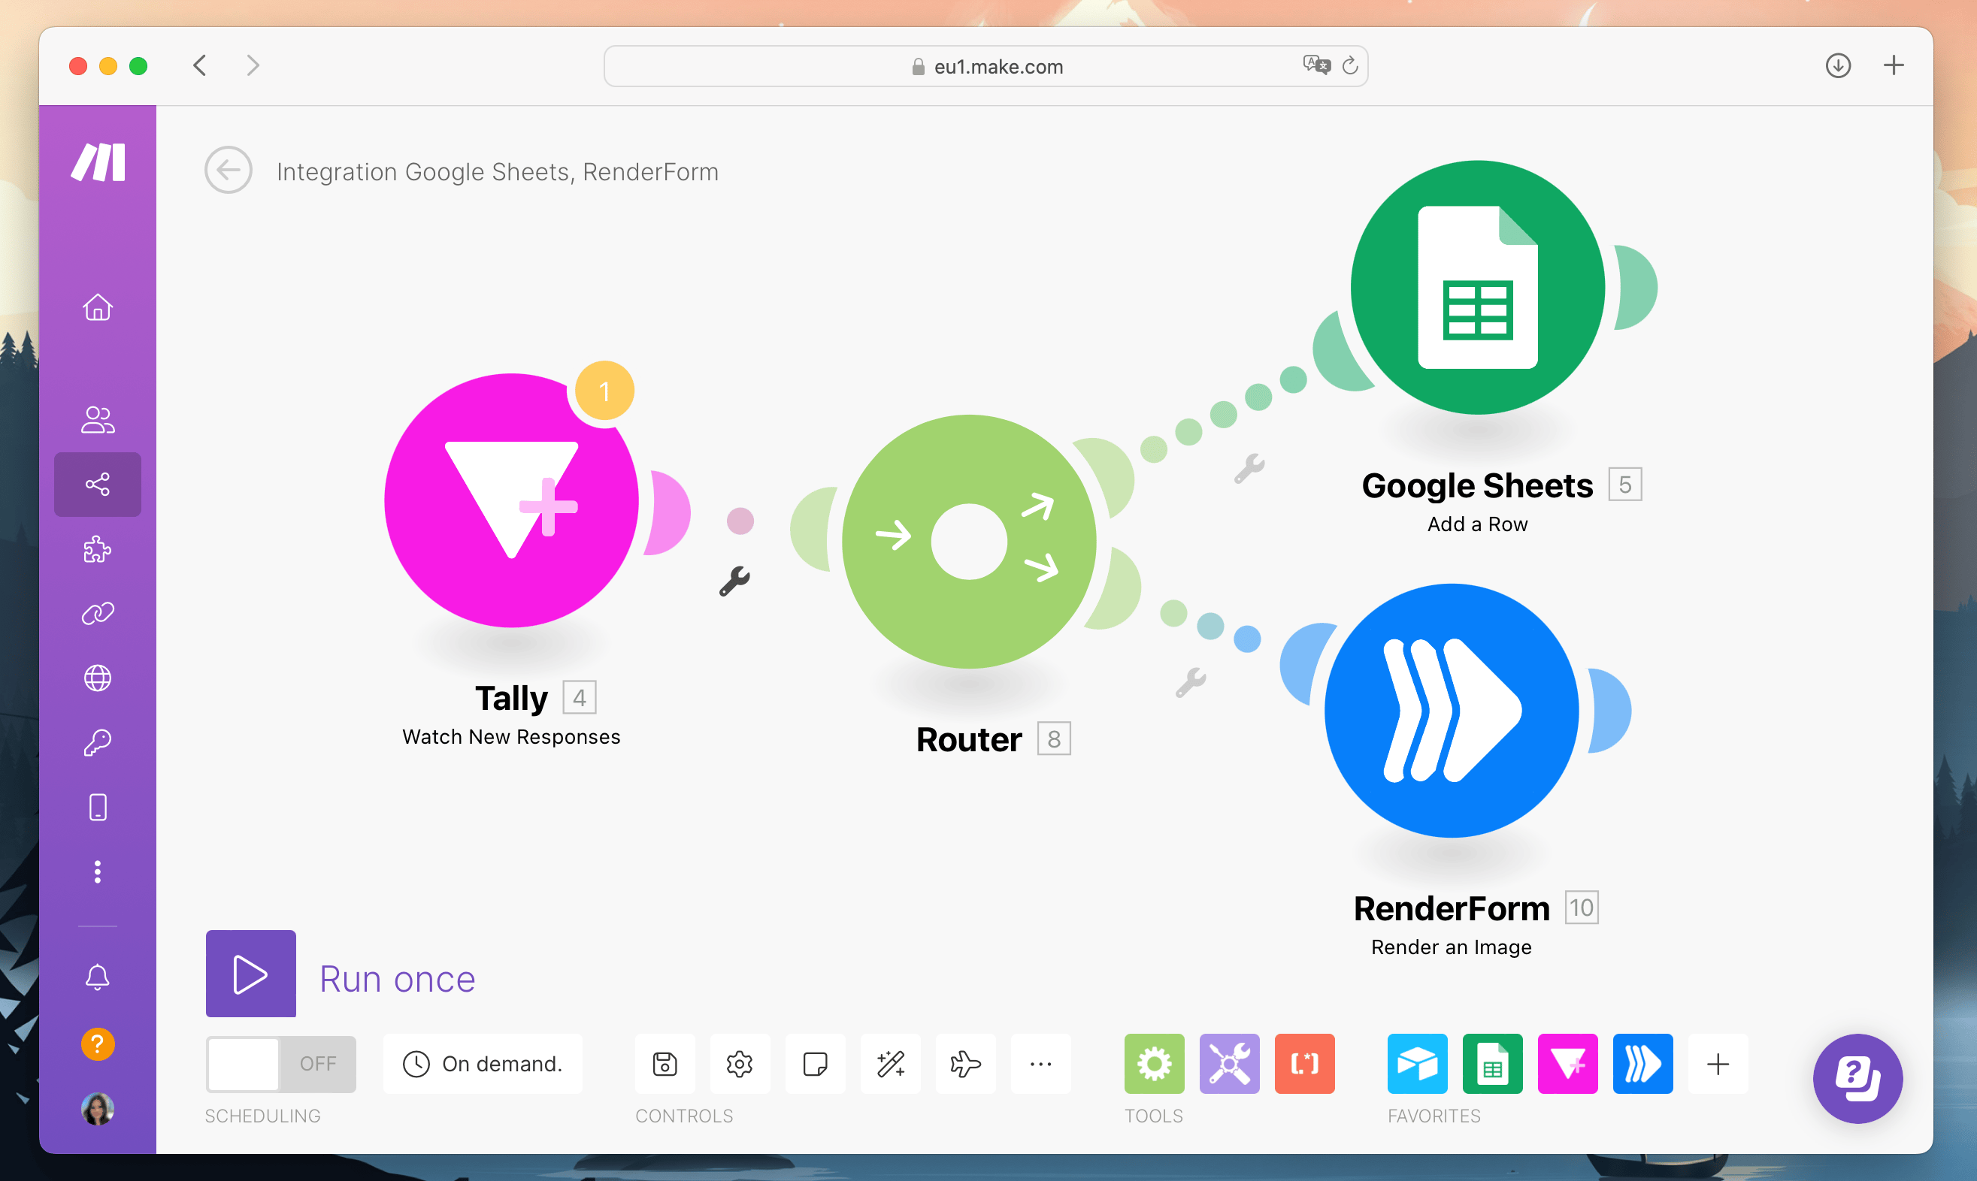Open Devices phone icon in sidebar

coord(98,807)
